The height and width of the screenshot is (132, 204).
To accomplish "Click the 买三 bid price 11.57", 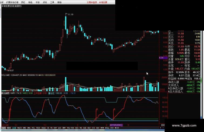I will click(x=181, y=37).
